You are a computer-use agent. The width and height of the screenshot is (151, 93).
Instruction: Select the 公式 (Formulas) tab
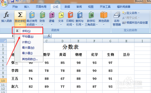click(x=55, y=7)
